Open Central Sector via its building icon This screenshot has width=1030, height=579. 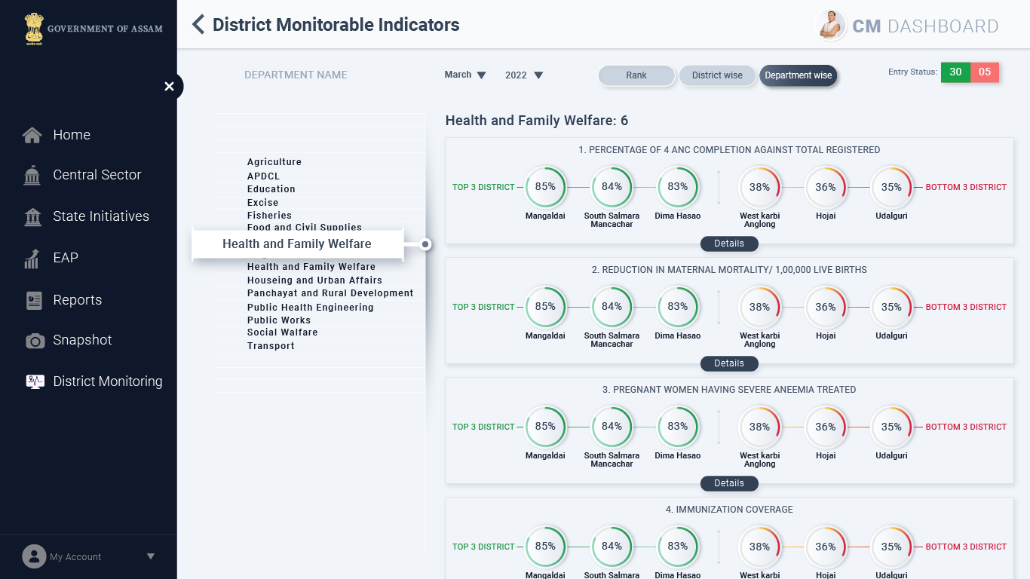tap(32, 176)
